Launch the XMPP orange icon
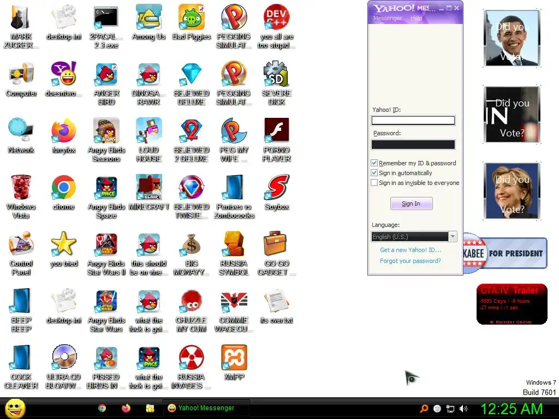The height and width of the screenshot is (419, 559). tap(234, 363)
